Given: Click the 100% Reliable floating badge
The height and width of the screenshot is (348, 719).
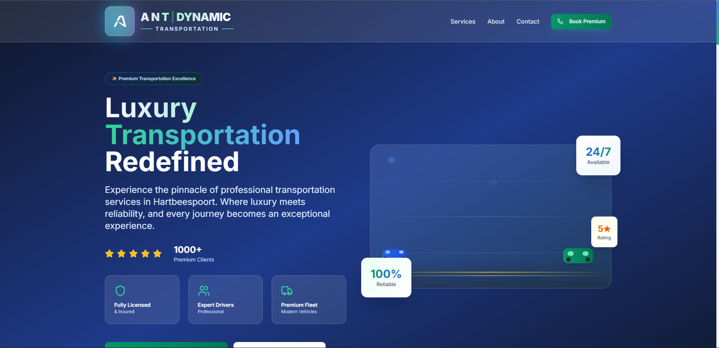Looking at the screenshot, I should 386,277.
